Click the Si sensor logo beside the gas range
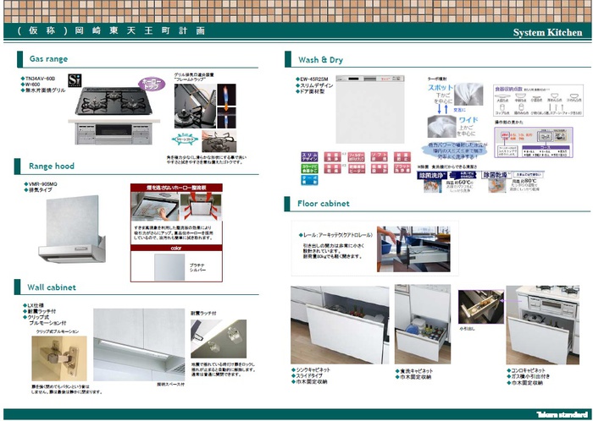 (75, 80)
